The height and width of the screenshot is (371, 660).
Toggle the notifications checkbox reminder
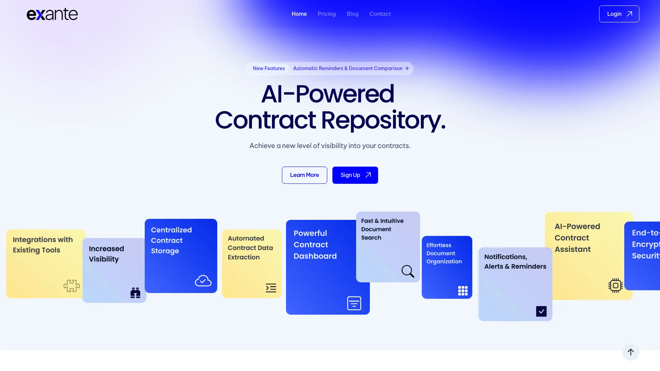pyautogui.click(x=541, y=311)
